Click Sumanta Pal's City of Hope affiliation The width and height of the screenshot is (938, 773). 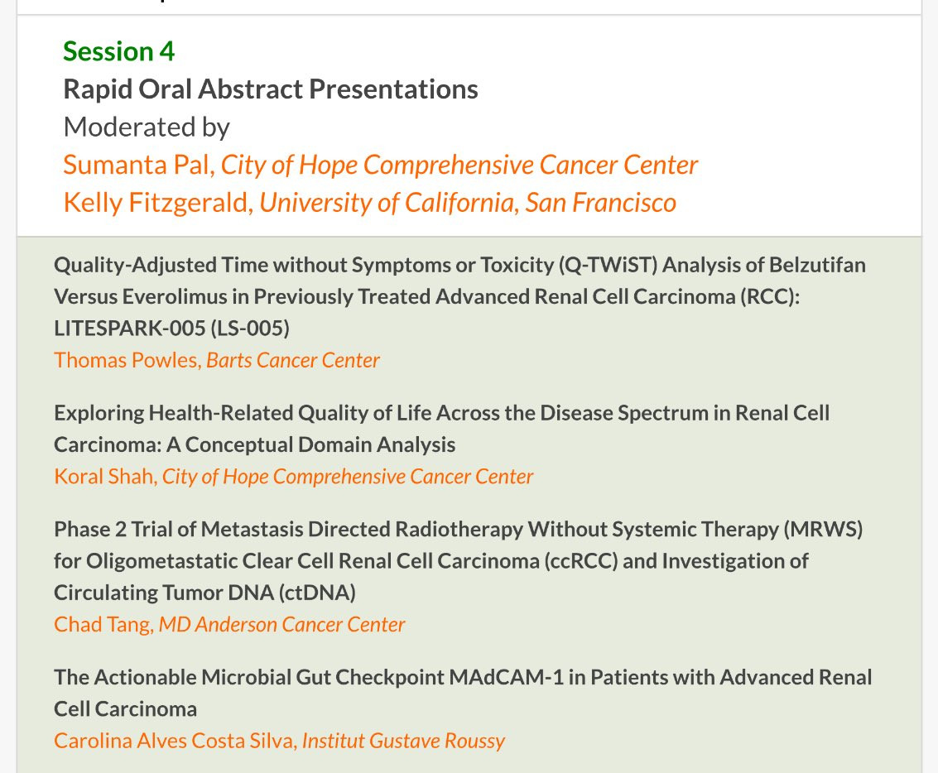tap(459, 165)
